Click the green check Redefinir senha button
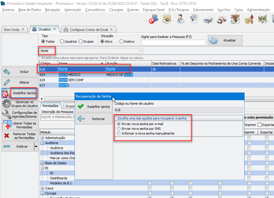The image size is (274, 198). [x=94, y=106]
